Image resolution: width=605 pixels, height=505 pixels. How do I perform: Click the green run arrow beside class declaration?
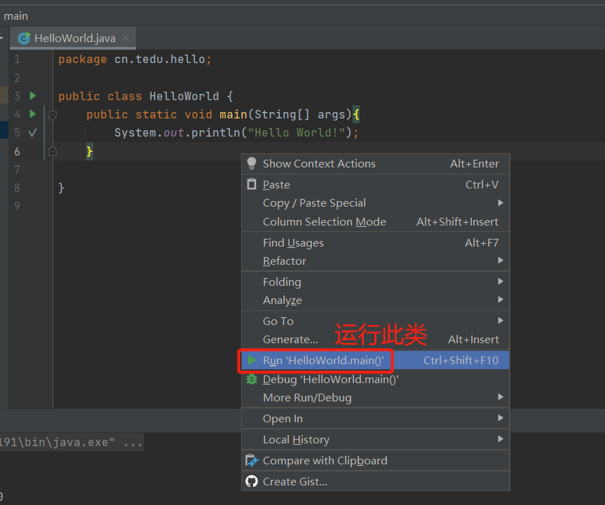tap(32, 95)
